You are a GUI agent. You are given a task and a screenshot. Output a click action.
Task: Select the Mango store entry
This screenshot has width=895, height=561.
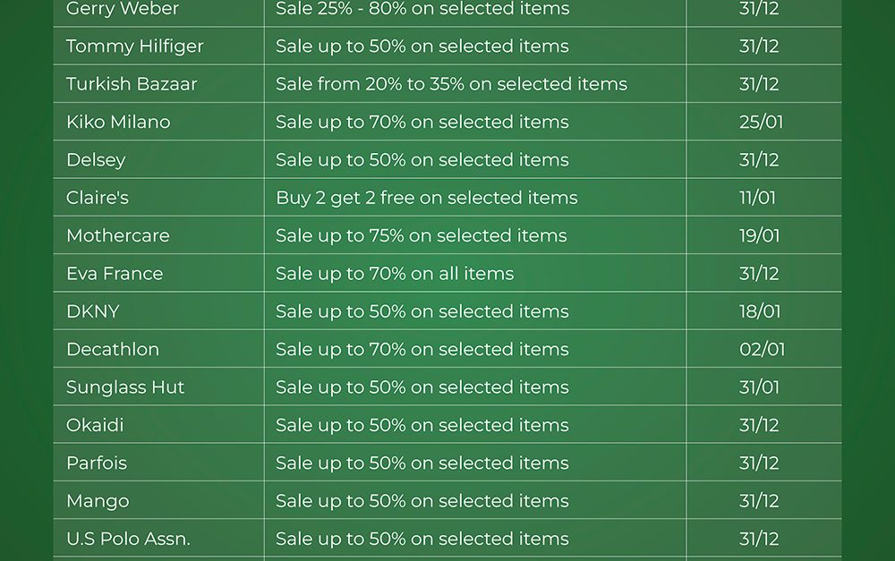point(98,501)
